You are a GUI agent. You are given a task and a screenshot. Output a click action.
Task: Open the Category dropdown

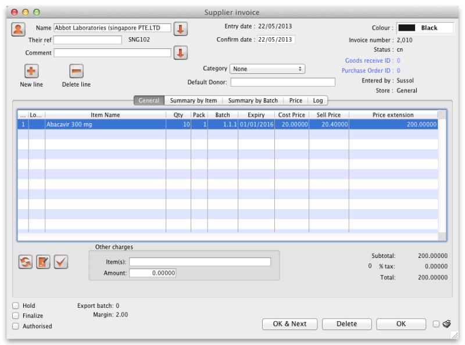[x=267, y=69]
